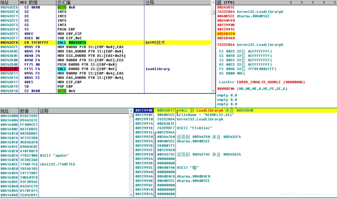The image size is (337, 199).
Task: Click the 注释 column header in disassembly pane
Action: [x=177, y=3]
